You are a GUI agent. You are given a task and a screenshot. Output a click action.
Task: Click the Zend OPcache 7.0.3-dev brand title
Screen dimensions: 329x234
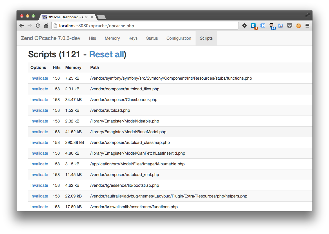[x=50, y=38]
